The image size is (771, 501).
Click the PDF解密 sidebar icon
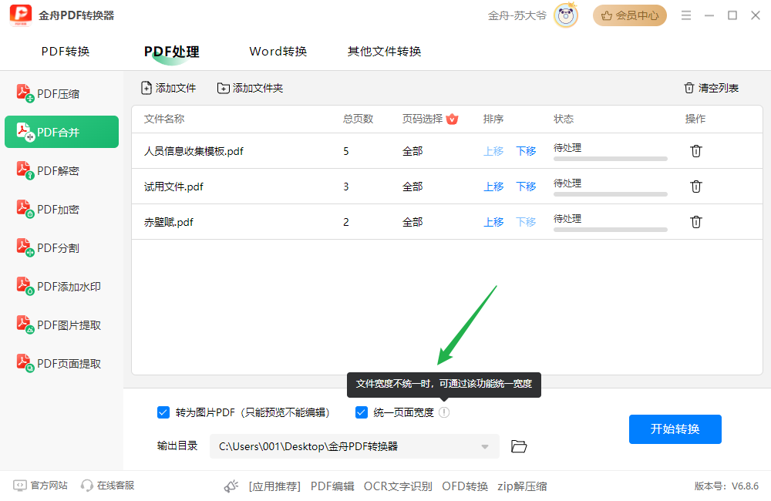(x=25, y=170)
